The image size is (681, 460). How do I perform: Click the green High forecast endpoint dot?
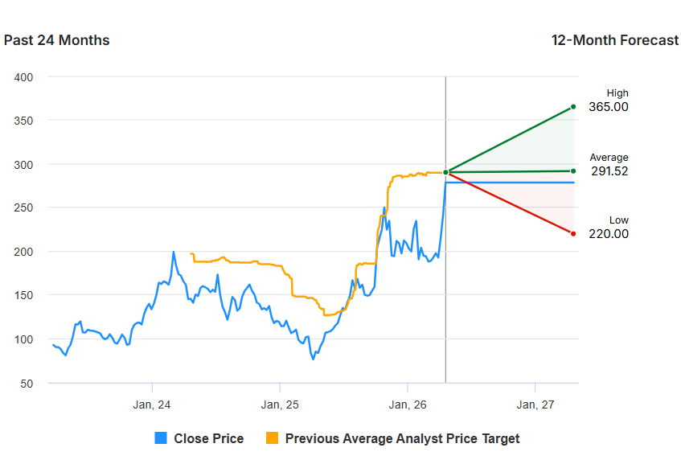(573, 106)
